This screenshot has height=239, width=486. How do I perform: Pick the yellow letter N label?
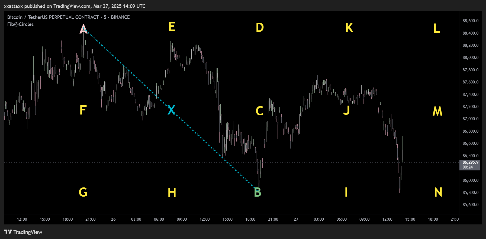tap(438, 192)
